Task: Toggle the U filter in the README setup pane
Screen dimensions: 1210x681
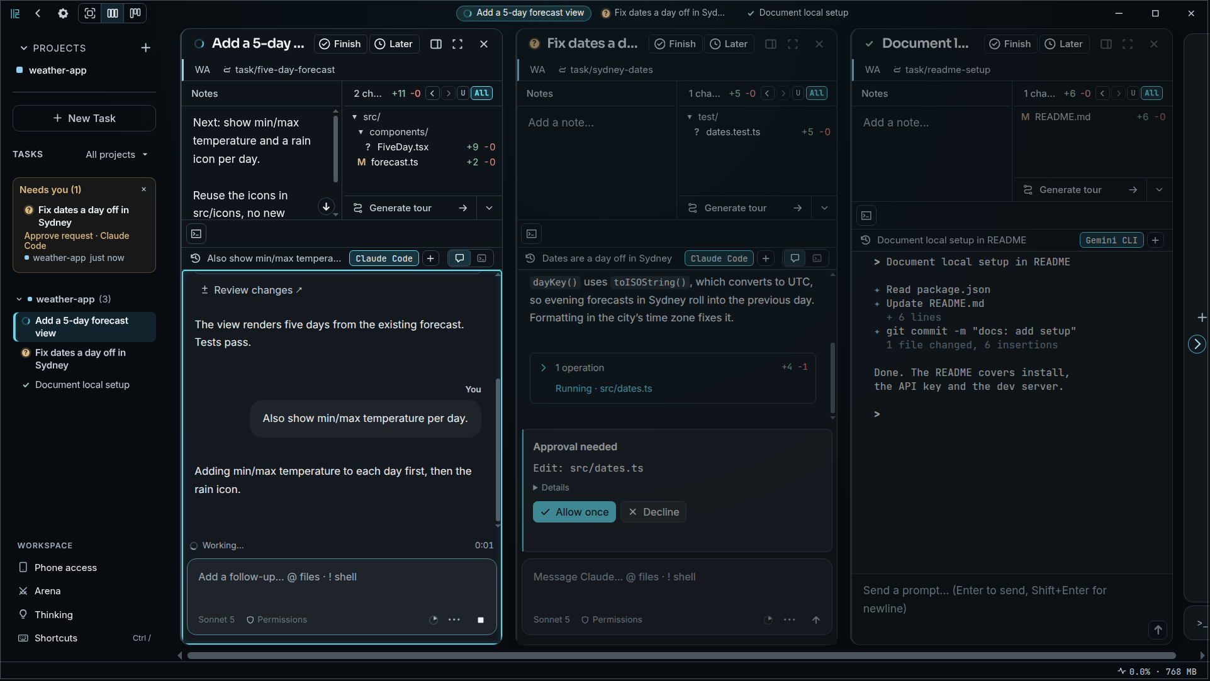Action: (1133, 93)
